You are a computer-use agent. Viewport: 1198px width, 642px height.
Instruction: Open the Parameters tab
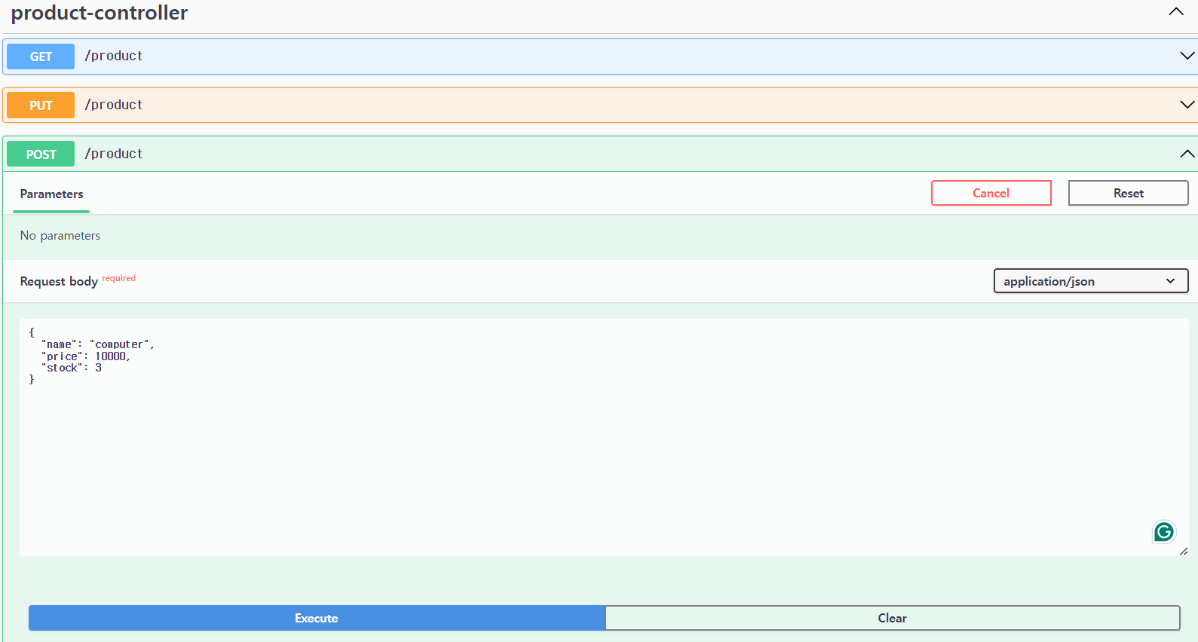[x=51, y=194]
